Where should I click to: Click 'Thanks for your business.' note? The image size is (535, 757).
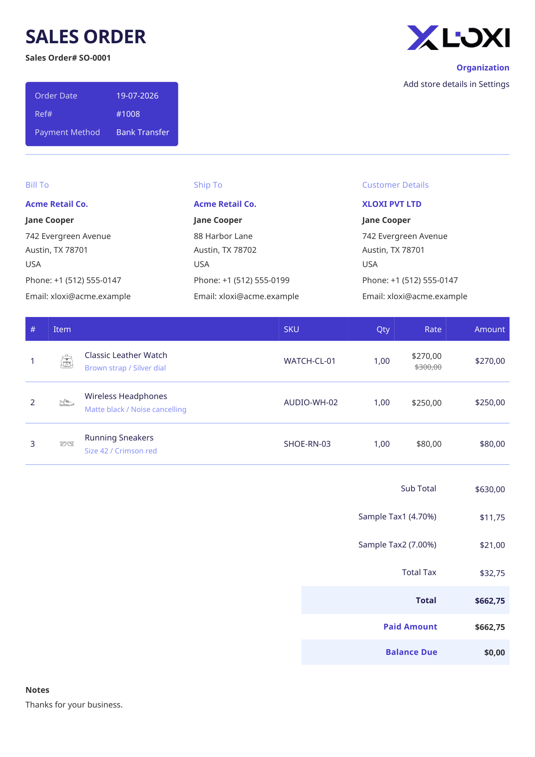(x=74, y=704)
